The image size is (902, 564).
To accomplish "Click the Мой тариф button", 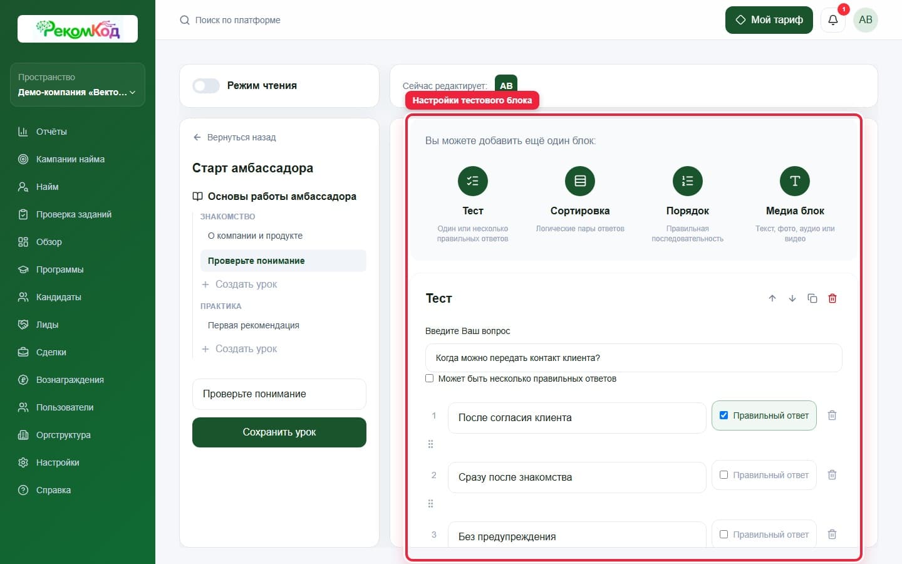I will [x=769, y=20].
